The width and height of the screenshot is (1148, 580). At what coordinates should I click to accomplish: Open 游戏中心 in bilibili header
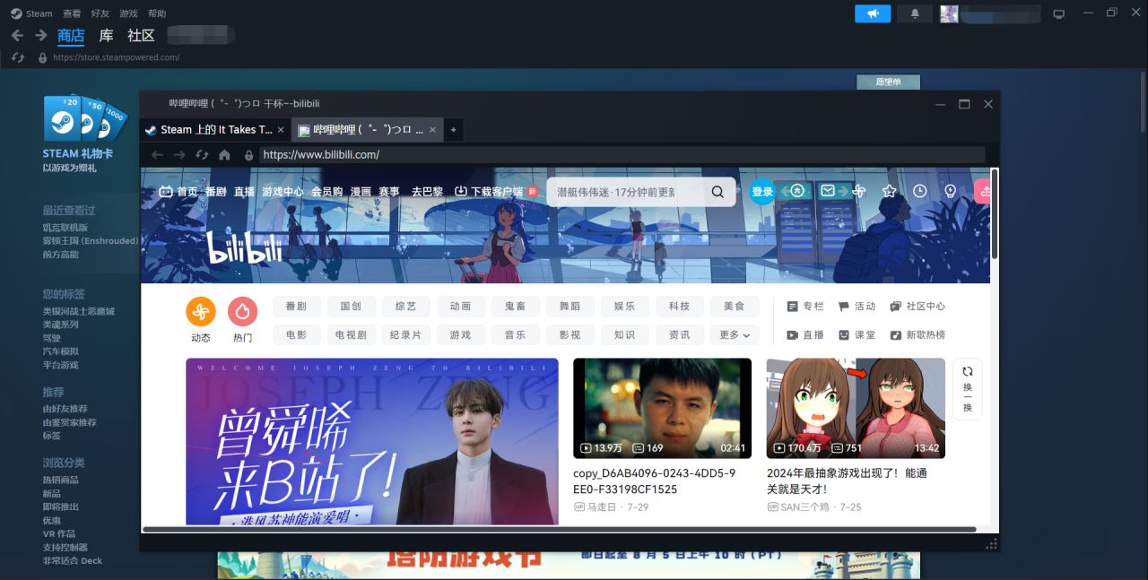click(x=283, y=192)
